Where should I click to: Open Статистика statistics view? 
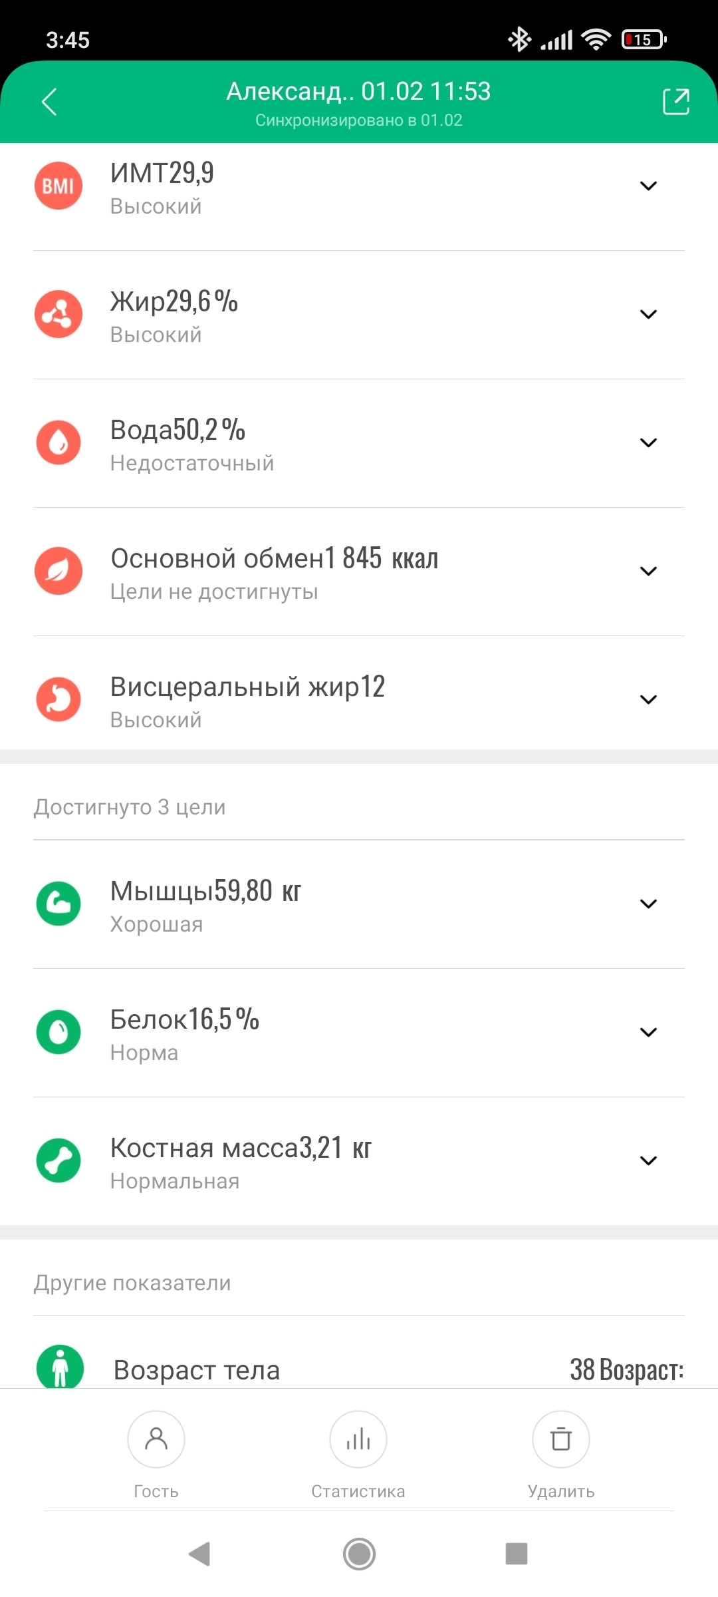[358, 1440]
